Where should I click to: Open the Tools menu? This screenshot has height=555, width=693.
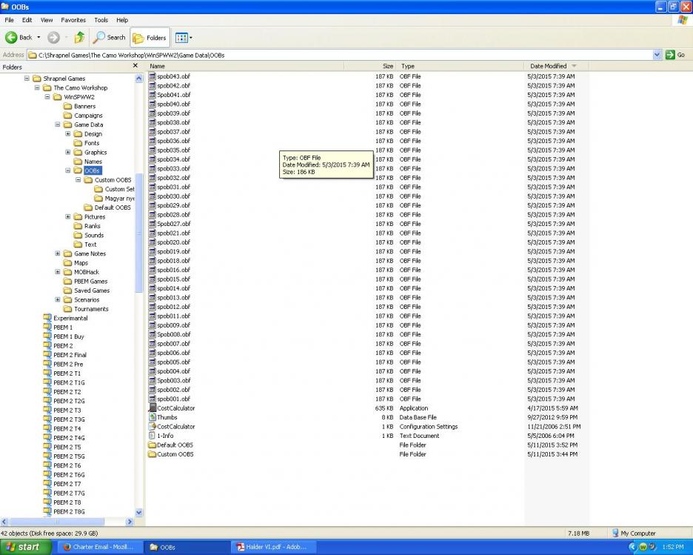101,20
